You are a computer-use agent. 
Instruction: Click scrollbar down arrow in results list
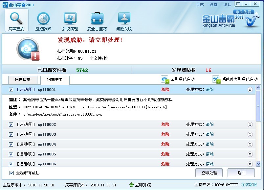point(258,164)
